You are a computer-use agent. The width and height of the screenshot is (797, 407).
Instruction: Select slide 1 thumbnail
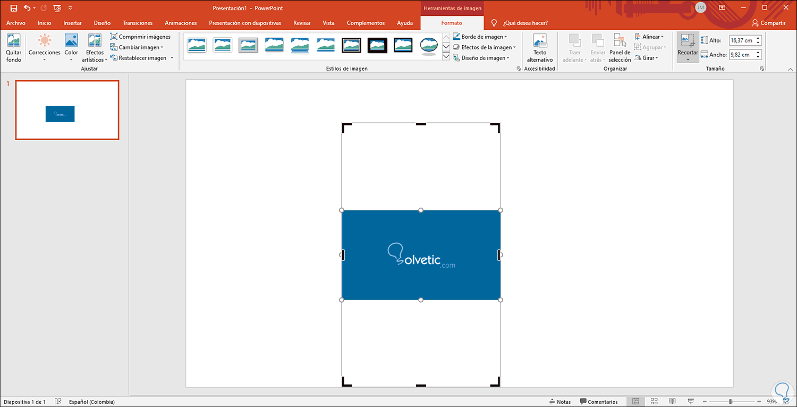click(x=67, y=110)
